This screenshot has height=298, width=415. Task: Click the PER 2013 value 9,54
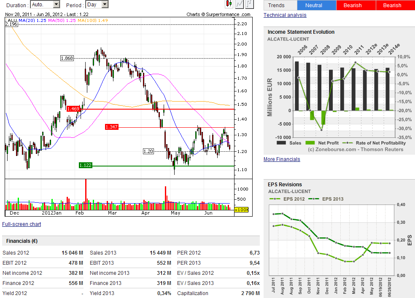coord(255,263)
